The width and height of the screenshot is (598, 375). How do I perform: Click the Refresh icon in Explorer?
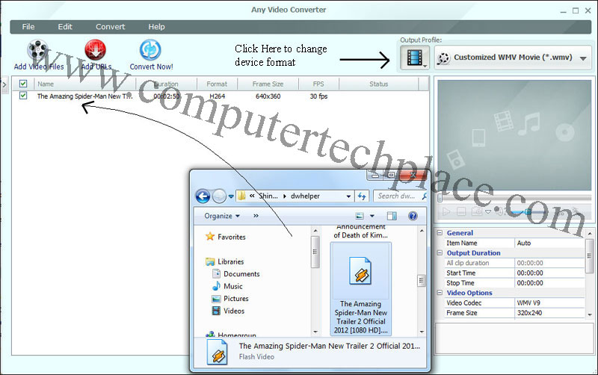362,196
